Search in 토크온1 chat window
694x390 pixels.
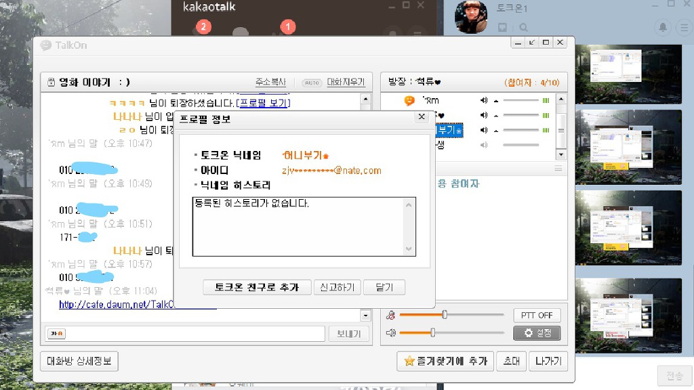click(523, 27)
